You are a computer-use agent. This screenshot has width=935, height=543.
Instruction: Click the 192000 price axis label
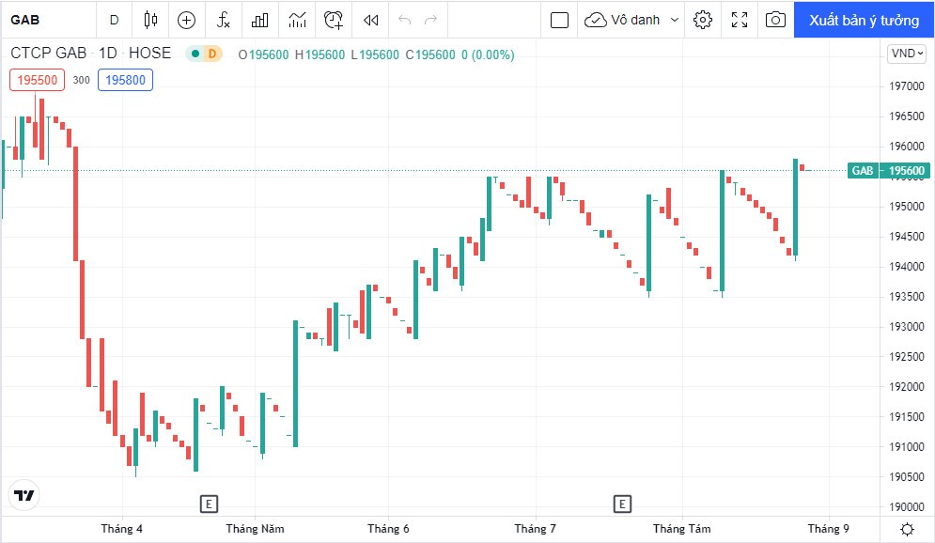pyautogui.click(x=907, y=386)
